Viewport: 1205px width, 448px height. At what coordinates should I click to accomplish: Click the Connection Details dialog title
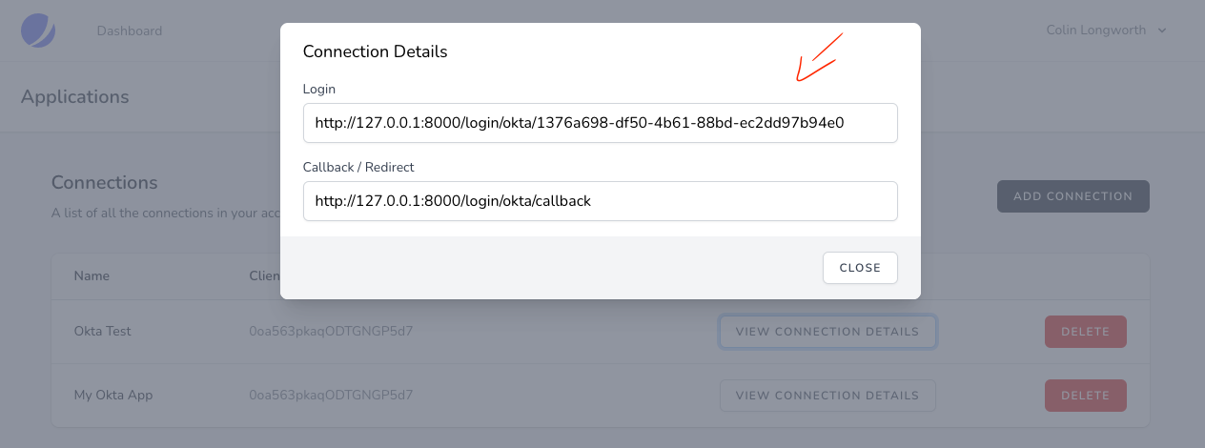375,51
